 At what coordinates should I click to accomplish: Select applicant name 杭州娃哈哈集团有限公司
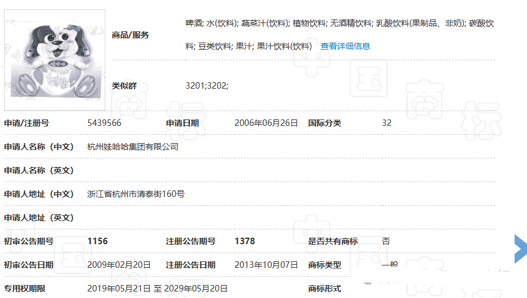click(132, 147)
